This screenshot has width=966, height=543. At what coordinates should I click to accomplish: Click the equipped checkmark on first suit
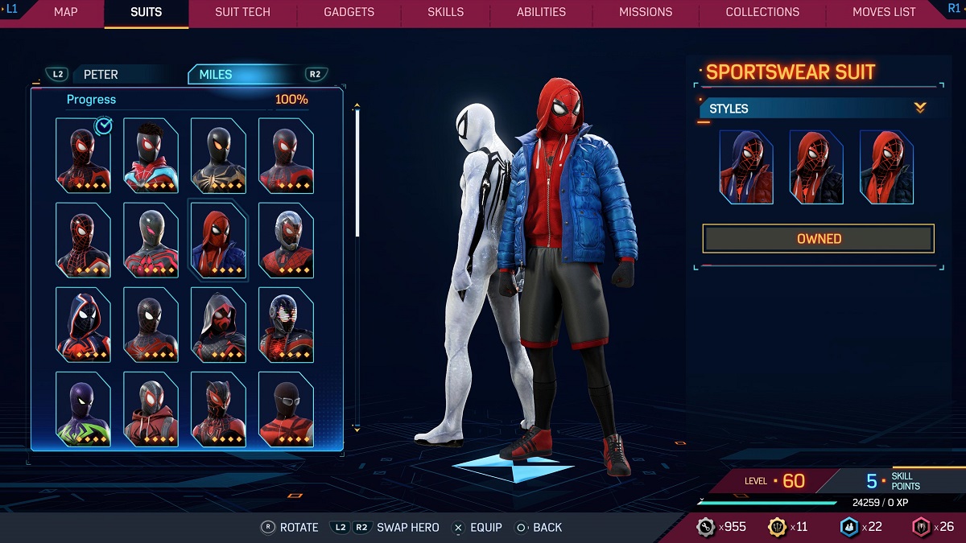click(103, 125)
